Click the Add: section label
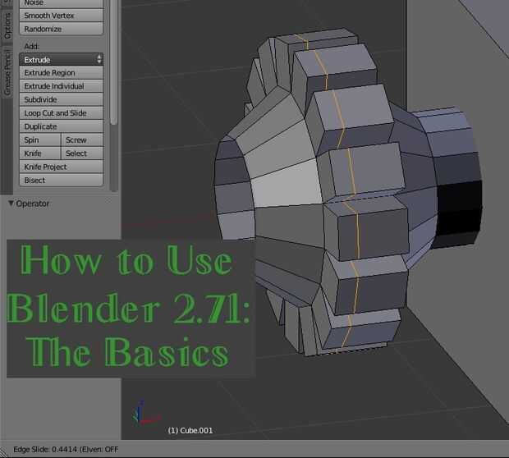 tap(31, 46)
